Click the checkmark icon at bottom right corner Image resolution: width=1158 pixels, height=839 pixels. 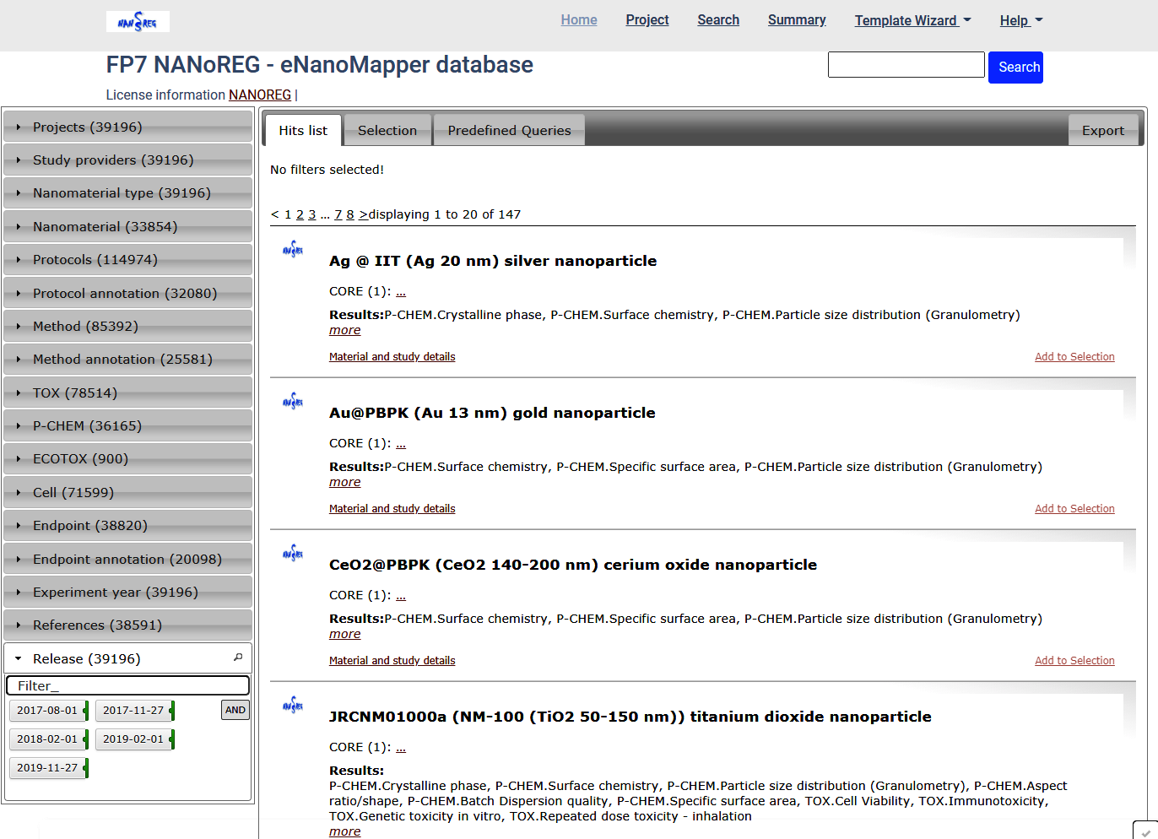point(1145,832)
